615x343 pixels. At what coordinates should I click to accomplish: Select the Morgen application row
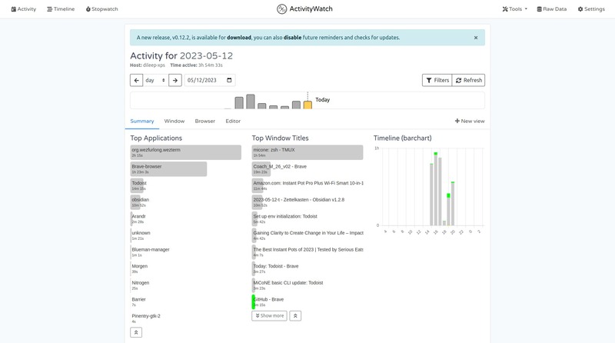[x=185, y=269]
